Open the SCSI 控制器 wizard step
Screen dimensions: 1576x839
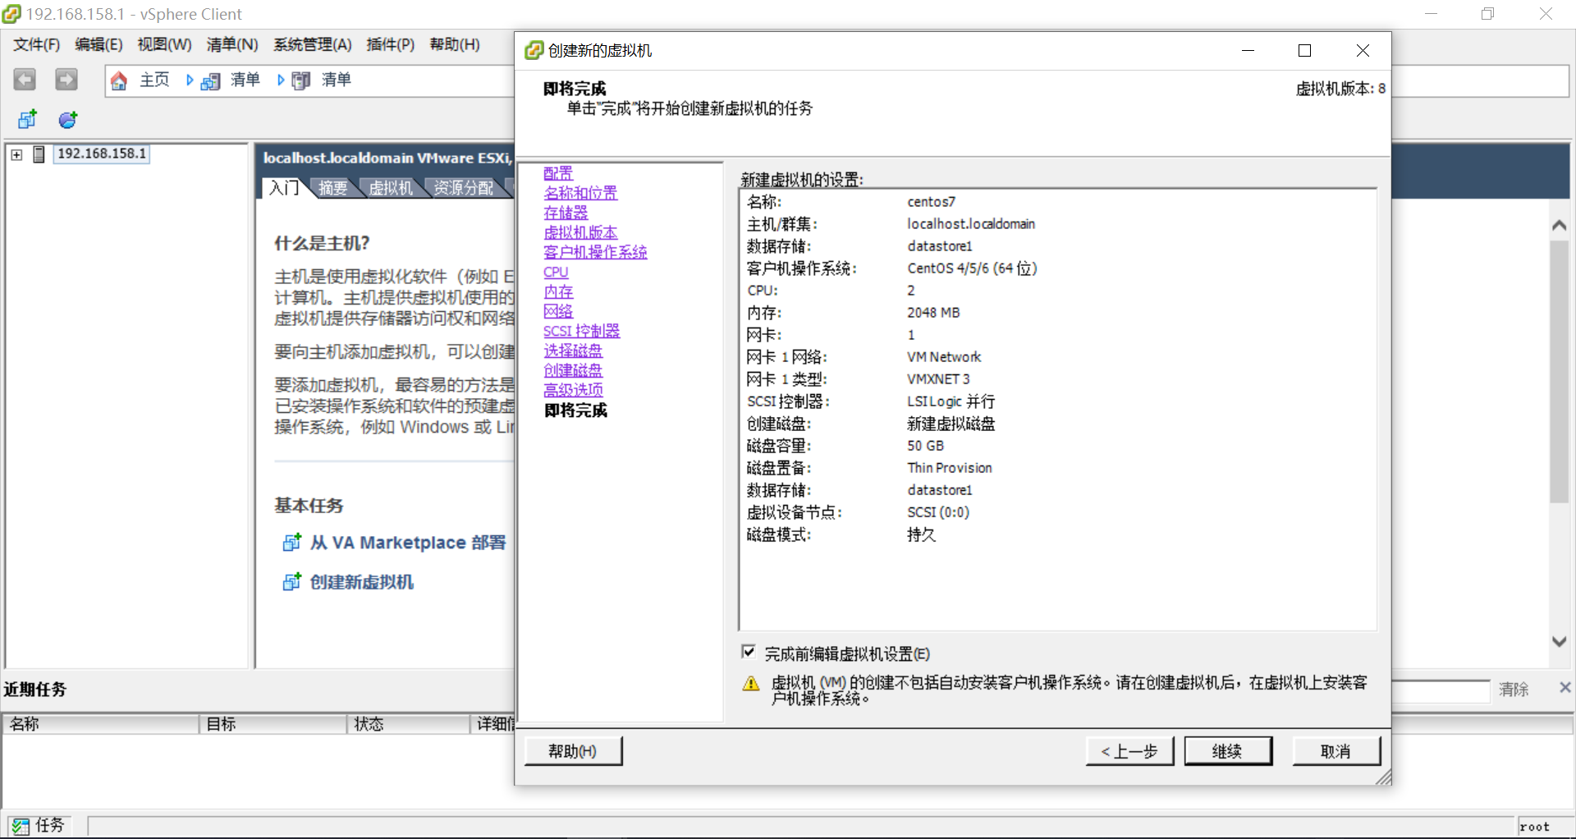pyautogui.click(x=581, y=331)
